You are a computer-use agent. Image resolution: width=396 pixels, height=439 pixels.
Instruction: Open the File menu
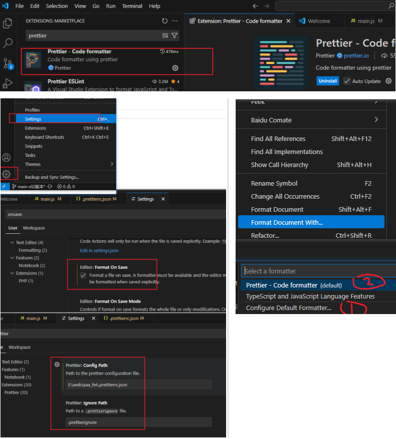tap(19, 6)
